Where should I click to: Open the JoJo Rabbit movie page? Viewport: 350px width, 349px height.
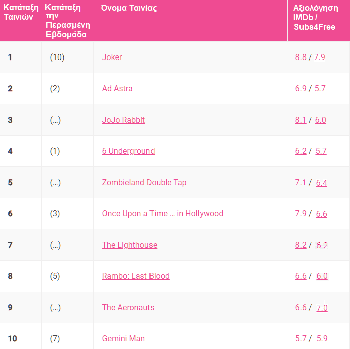click(x=123, y=120)
